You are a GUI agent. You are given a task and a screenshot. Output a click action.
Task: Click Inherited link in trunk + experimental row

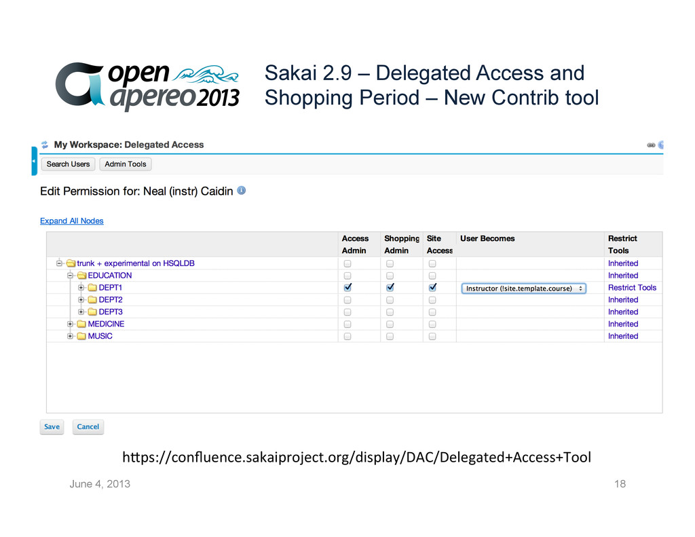pos(623,263)
